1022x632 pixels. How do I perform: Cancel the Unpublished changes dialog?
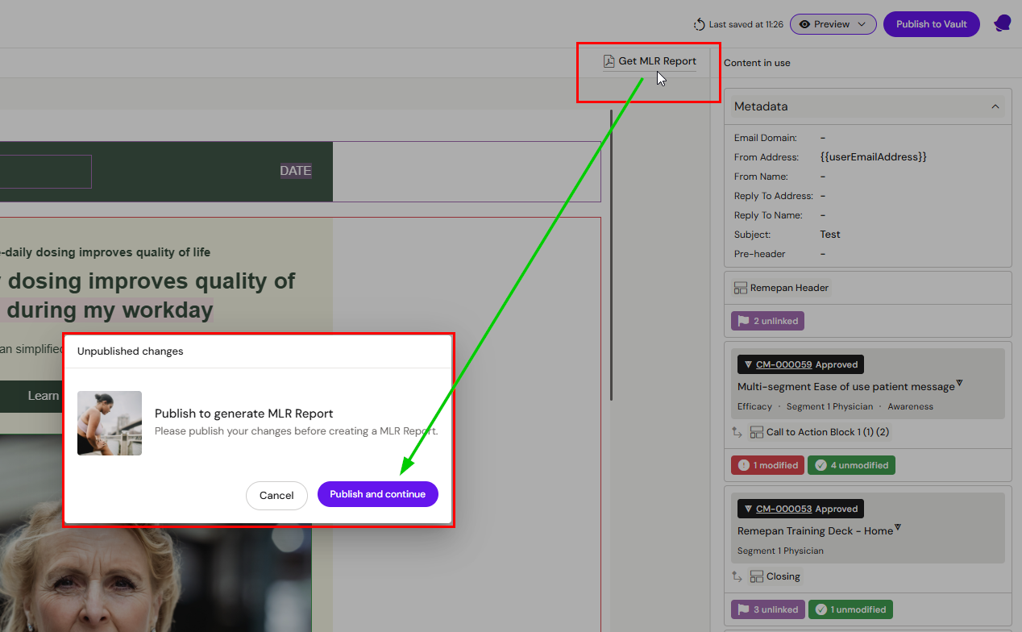[276, 495]
